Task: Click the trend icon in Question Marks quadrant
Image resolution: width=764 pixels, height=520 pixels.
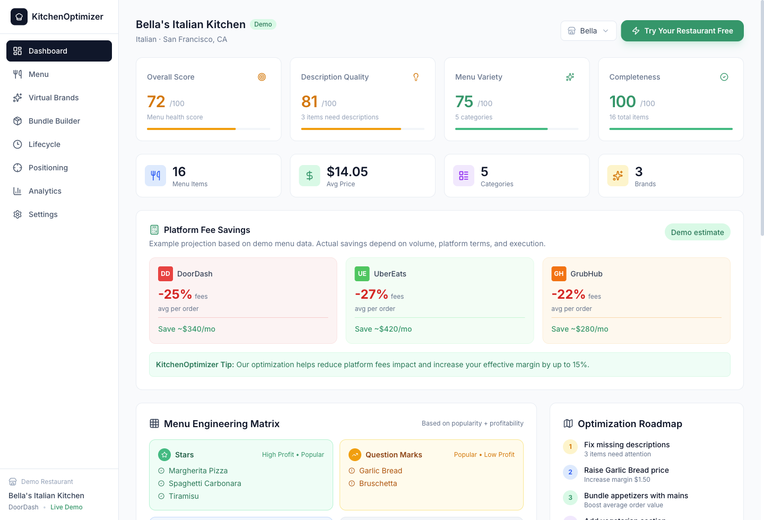Action: 355,455
